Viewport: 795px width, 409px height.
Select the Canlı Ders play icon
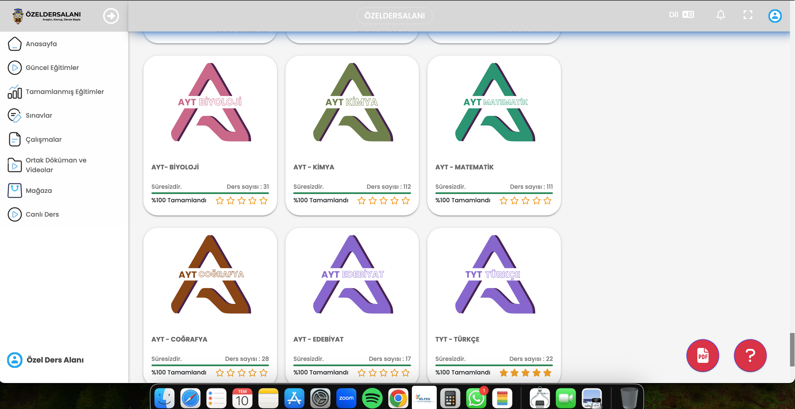[x=14, y=214]
